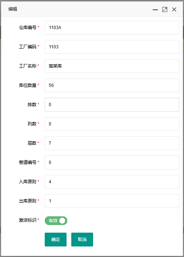Close the 编辑 dialog using X icon
The height and width of the screenshot is (257, 184).
174,9
